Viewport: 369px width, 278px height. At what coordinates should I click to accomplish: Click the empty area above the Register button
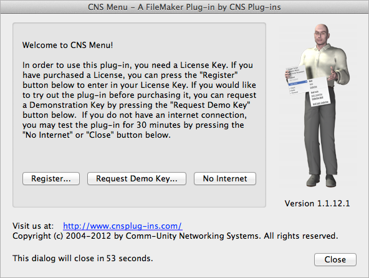(139, 156)
